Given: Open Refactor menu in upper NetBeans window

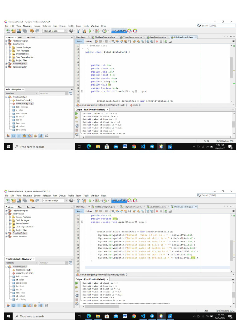Looking at the screenshot, I should click(47, 26).
